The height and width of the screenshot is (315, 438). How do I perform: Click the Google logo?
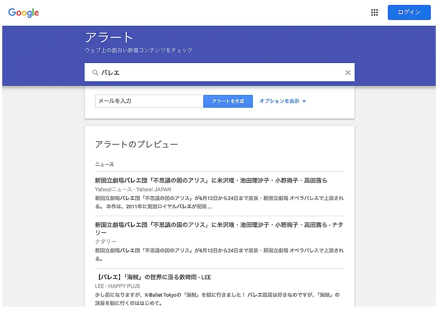click(x=24, y=13)
